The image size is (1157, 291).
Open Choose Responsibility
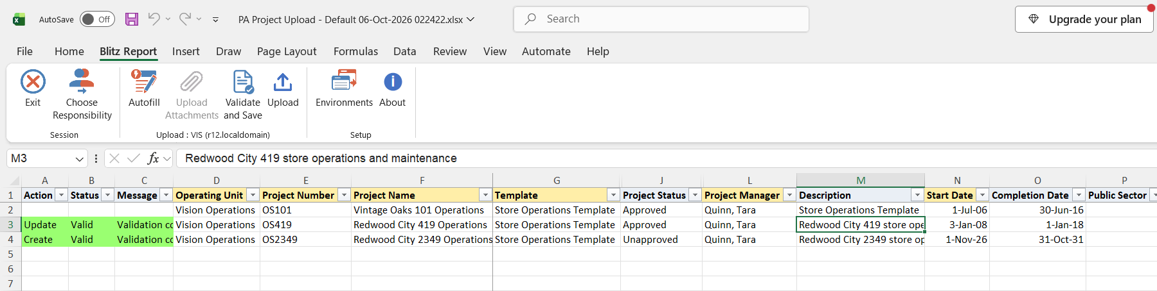82,95
